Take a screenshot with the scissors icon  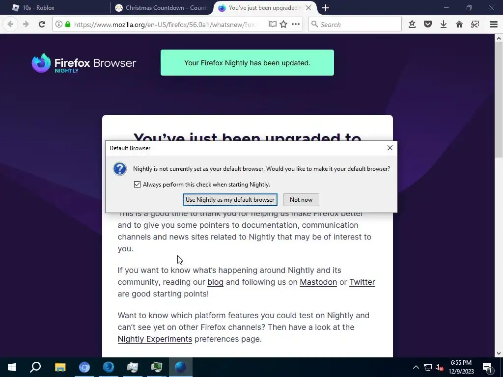475,25
